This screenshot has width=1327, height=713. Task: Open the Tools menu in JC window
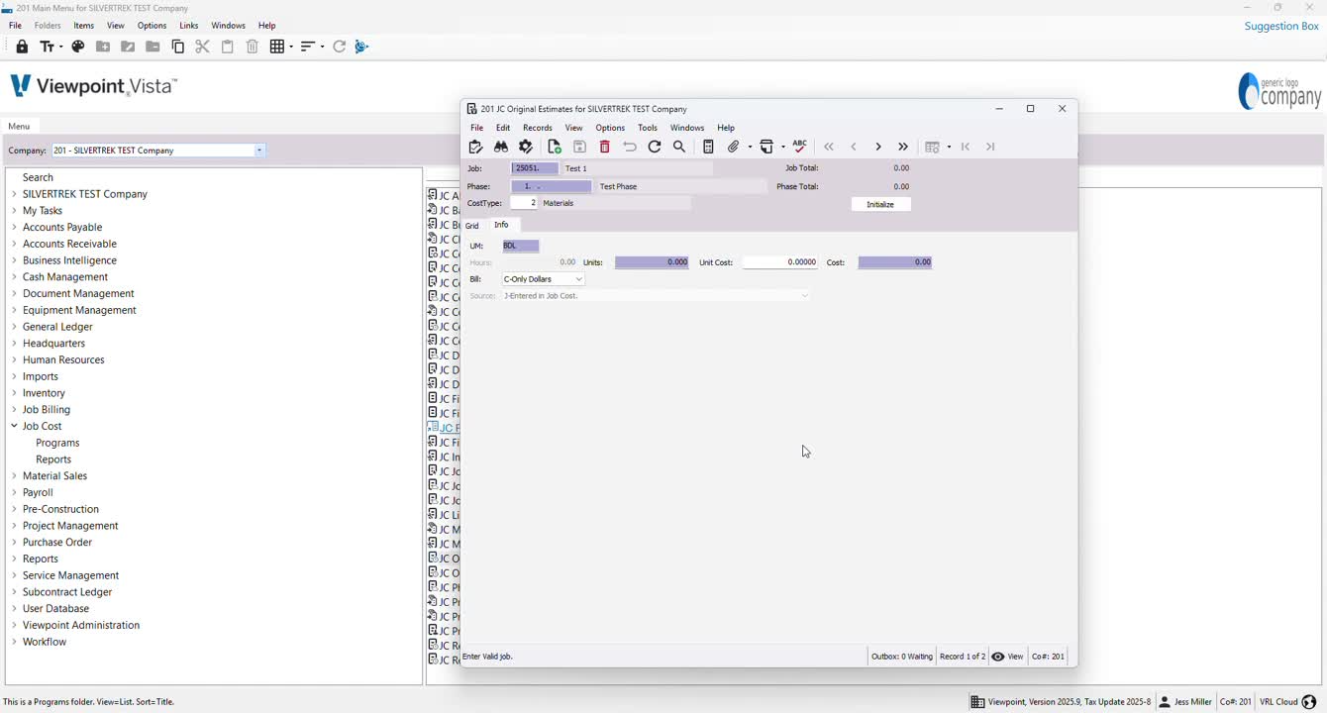click(648, 128)
